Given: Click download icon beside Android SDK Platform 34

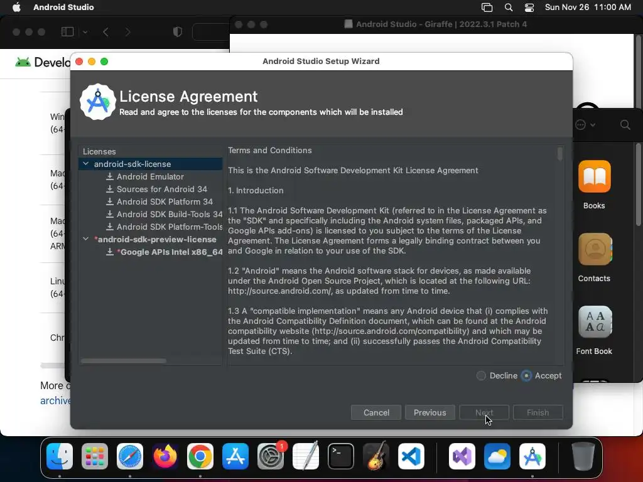Looking at the screenshot, I should [x=109, y=201].
